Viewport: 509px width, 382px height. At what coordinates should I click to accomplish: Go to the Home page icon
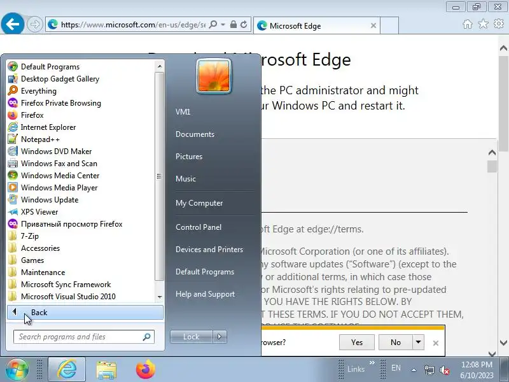pyautogui.click(x=468, y=24)
